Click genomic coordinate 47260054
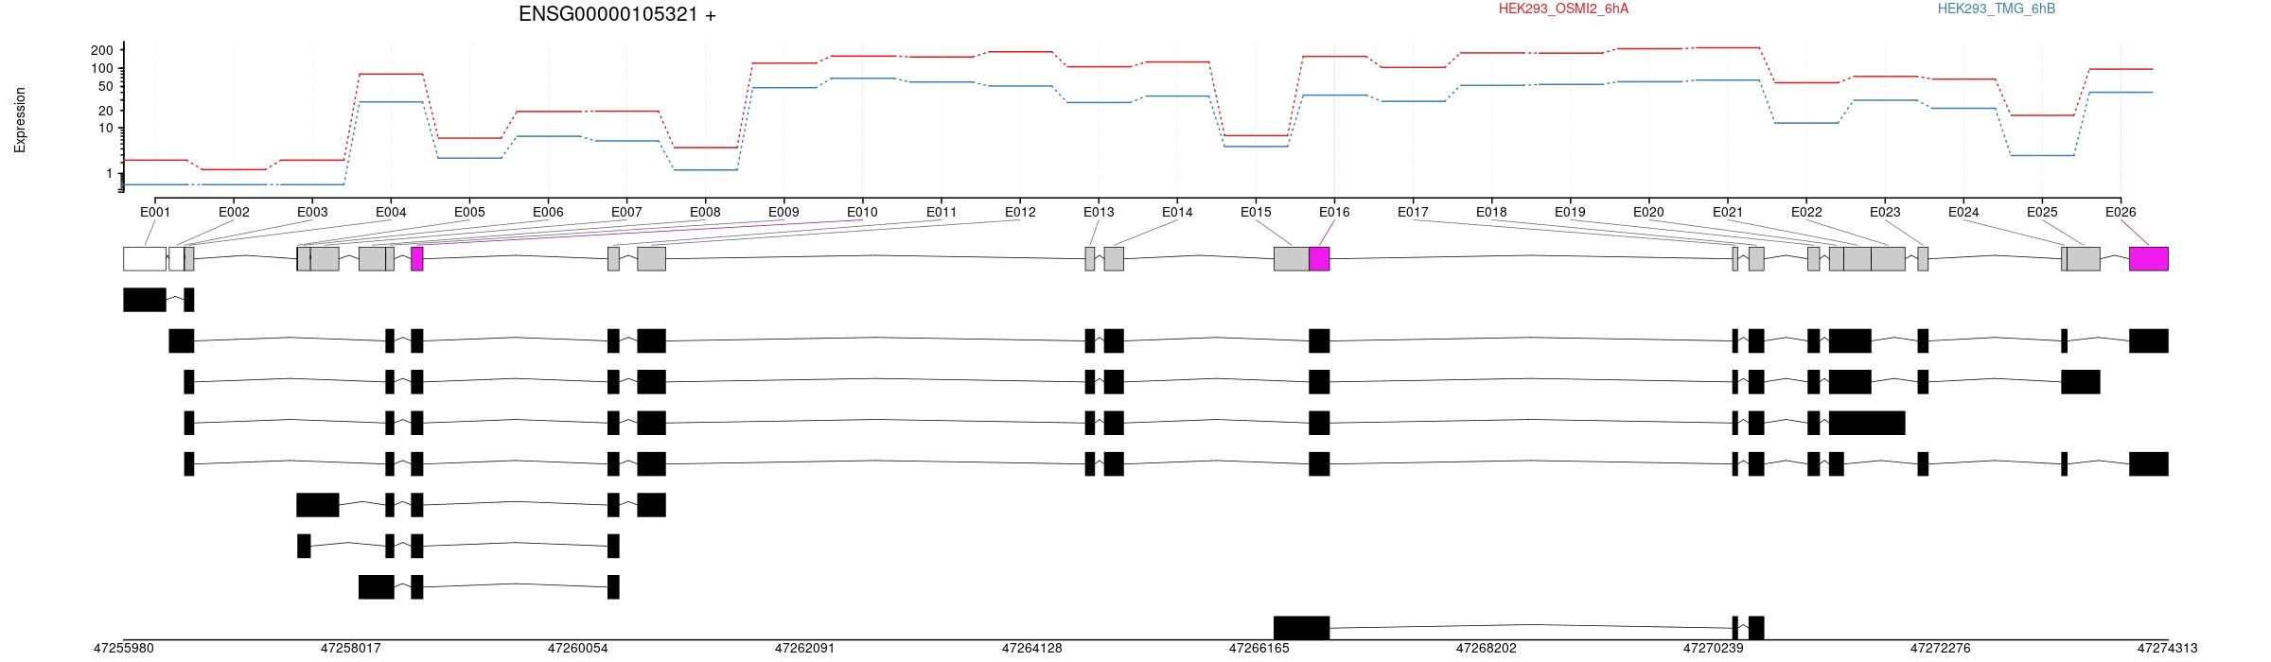 click(x=577, y=649)
